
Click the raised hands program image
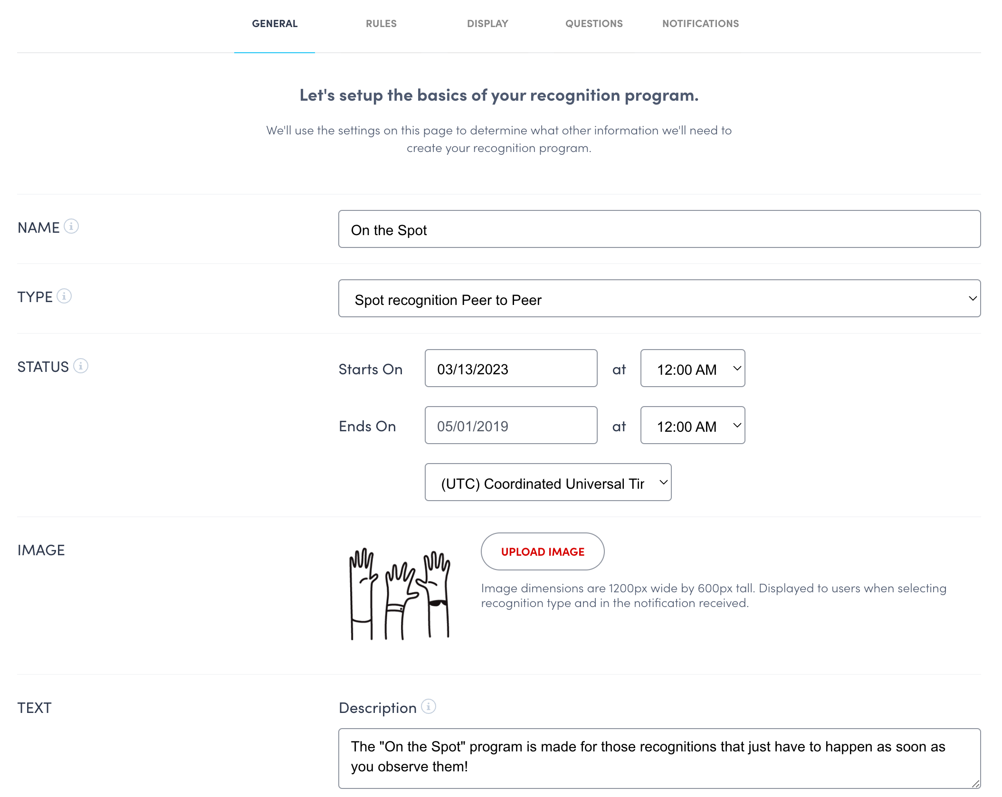click(x=400, y=594)
